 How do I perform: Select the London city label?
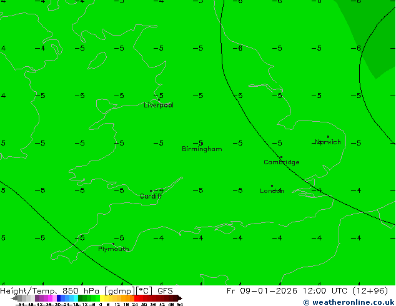[272, 191]
